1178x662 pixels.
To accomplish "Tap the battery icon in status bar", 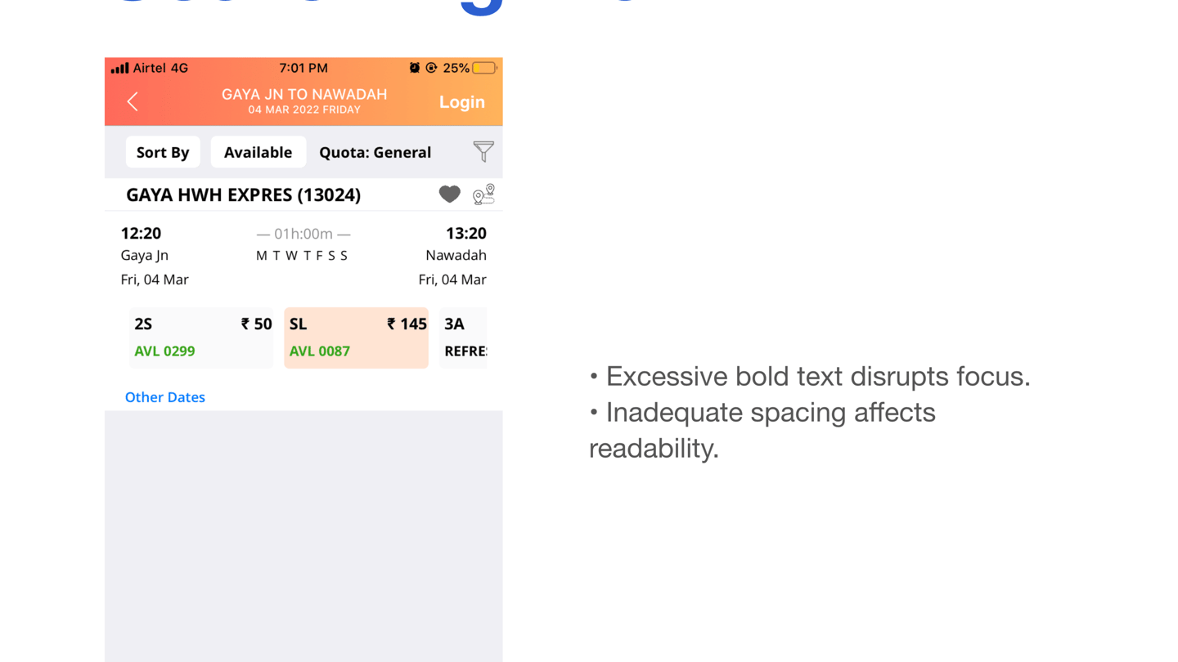I will tap(484, 68).
